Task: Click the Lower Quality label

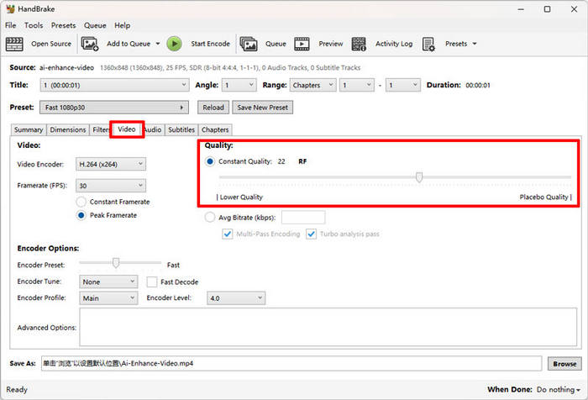Action: coord(239,197)
